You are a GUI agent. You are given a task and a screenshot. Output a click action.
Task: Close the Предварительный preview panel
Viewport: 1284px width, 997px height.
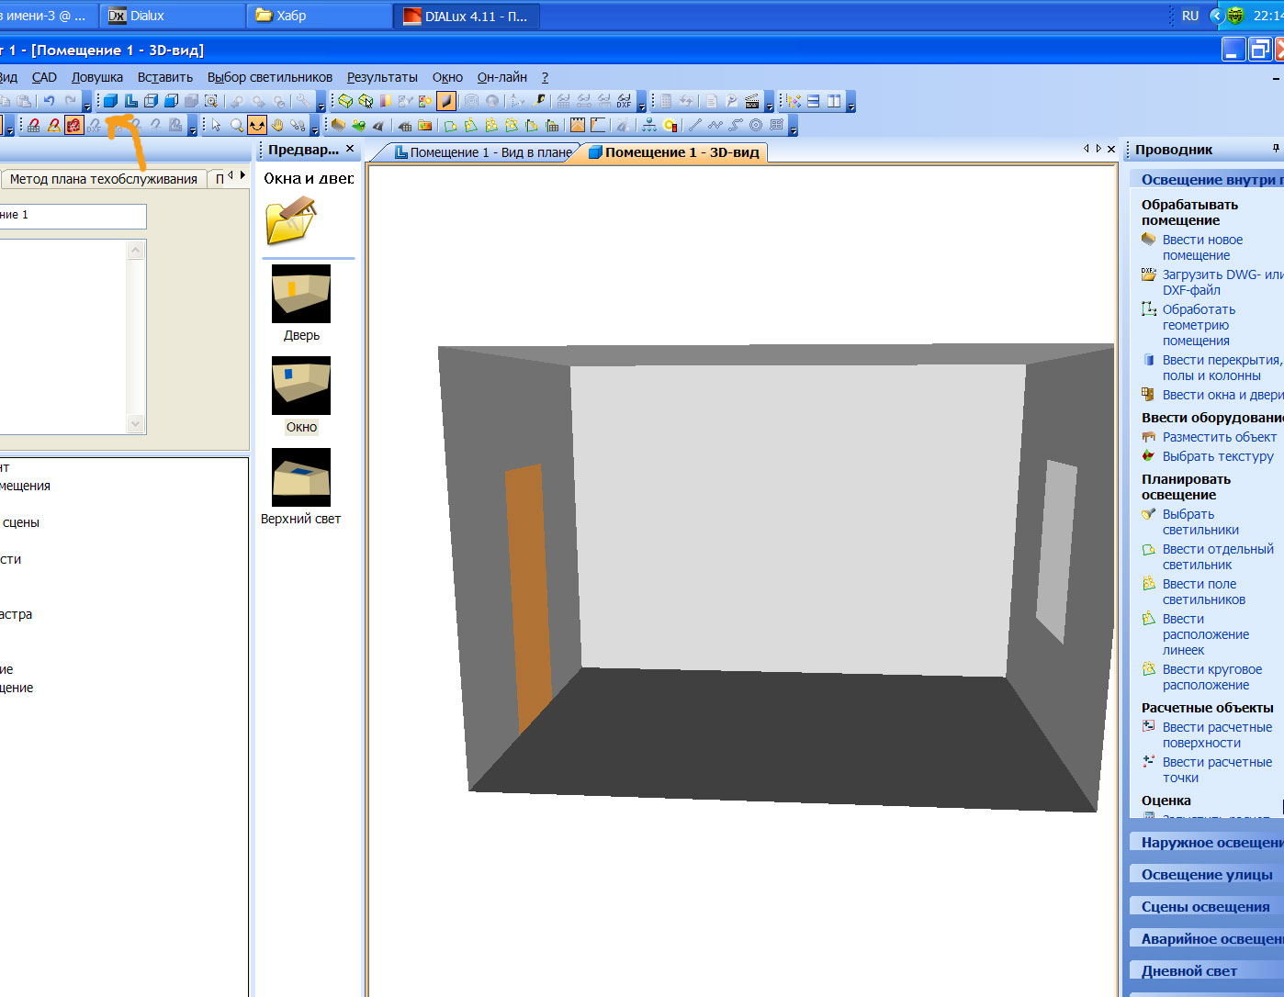click(350, 149)
